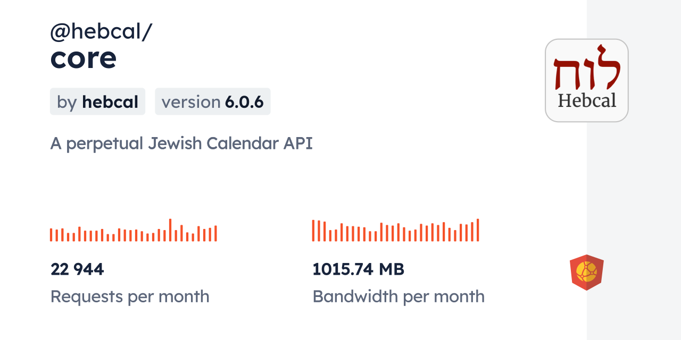Viewport: 681px width, 340px height.
Task: Click the last bar of bandwidth chart
Action: [478, 231]
